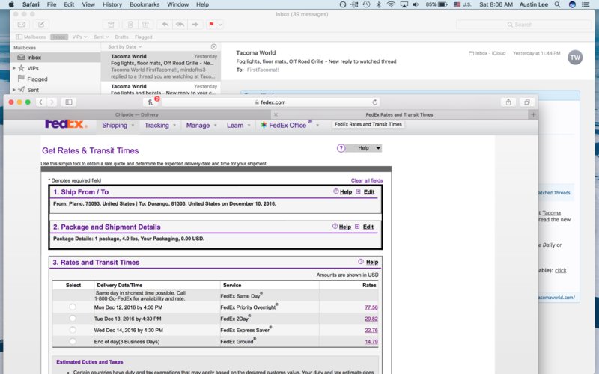This screenshot has height=374, width=599.
Task: Open the Shipping dropdown menu
Action: click(x=118, y=125)
